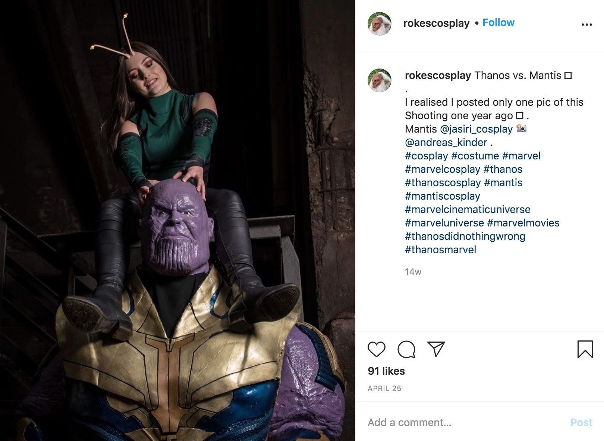Screen dimensions: 604x441
Task: Open the #marvelcinematicuniverse hashtag
Action: point(468,210)
